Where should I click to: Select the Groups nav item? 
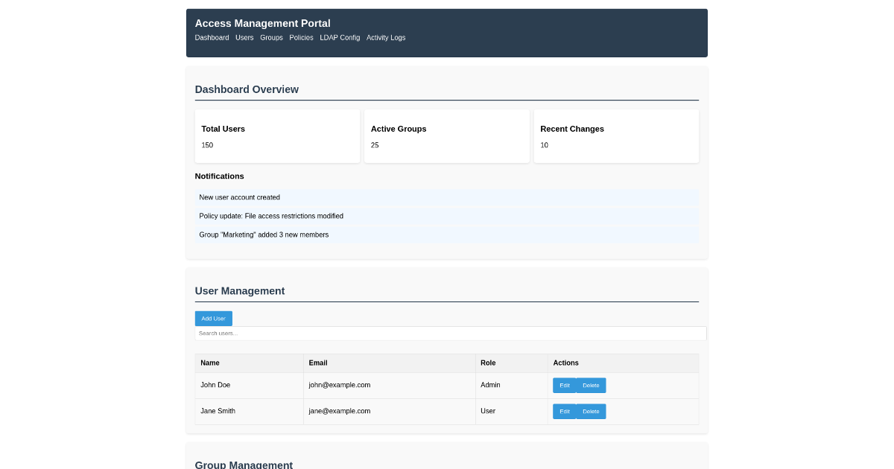point(271,37)
